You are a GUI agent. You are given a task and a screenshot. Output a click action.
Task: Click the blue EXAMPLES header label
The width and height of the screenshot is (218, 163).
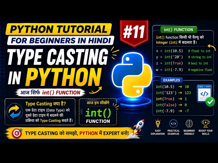coord(172,80)
